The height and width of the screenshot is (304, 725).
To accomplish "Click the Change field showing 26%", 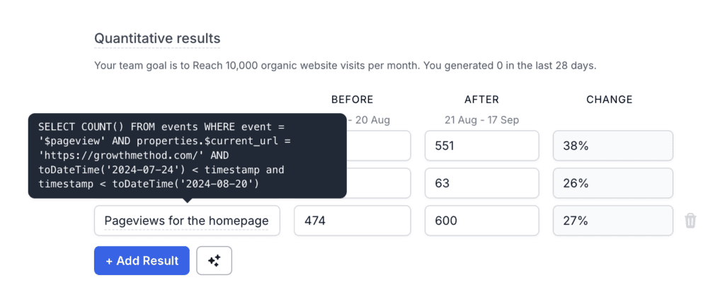I will coord(613,183).
